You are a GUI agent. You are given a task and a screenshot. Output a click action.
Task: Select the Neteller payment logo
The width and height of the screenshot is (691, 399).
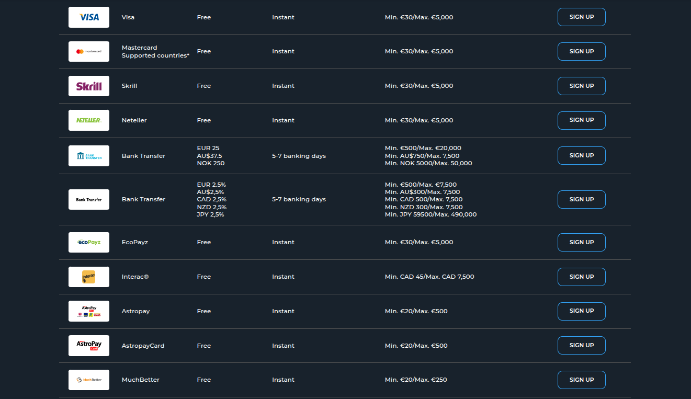click(x=88, y=120)
